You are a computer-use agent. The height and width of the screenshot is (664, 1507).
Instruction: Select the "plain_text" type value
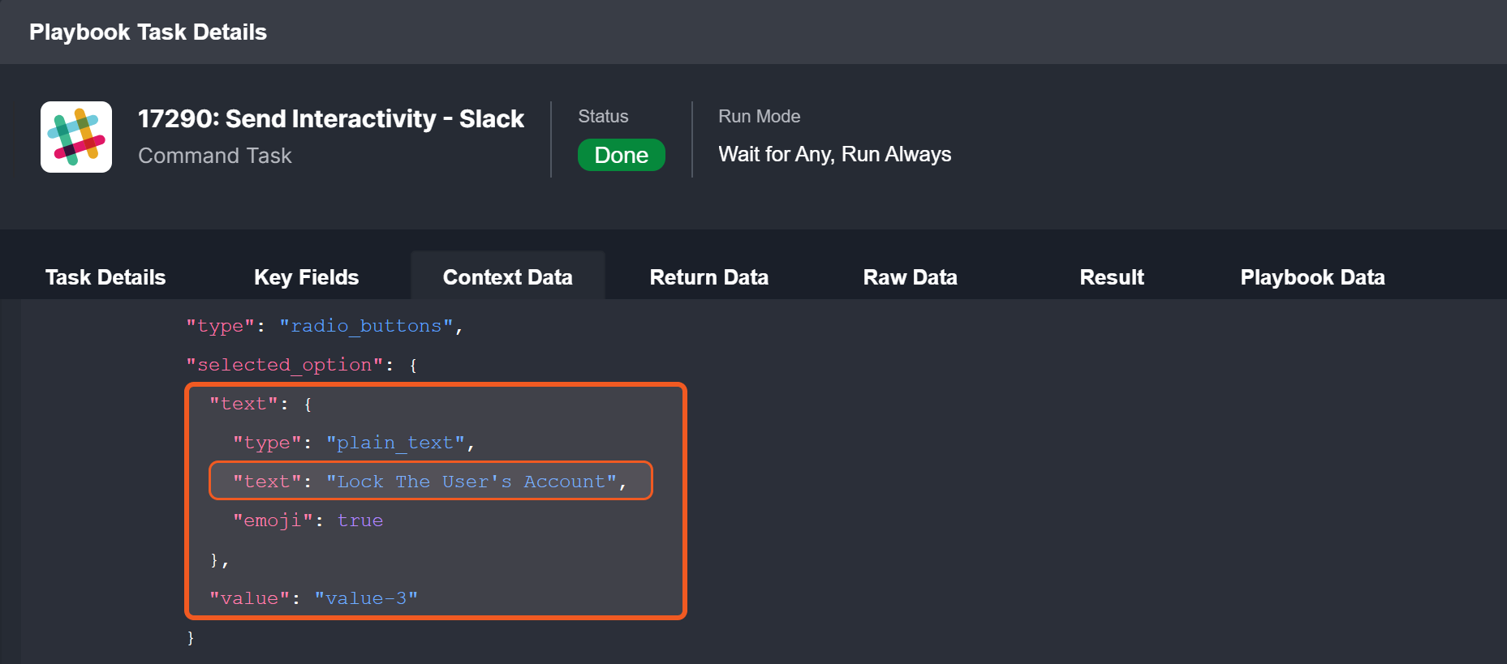[395, 443]
